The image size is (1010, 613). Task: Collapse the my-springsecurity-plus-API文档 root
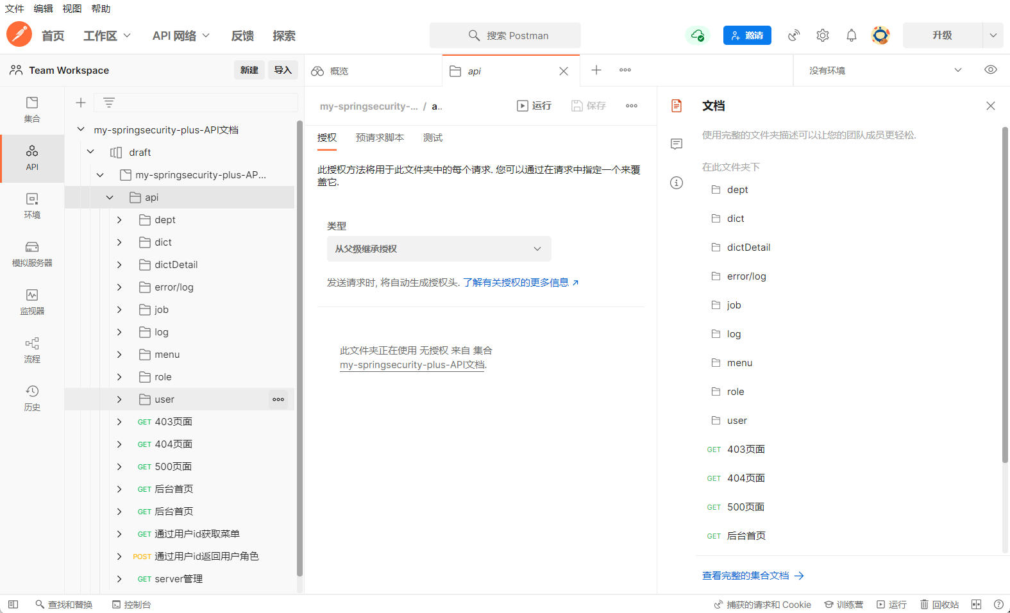point(81,130)
